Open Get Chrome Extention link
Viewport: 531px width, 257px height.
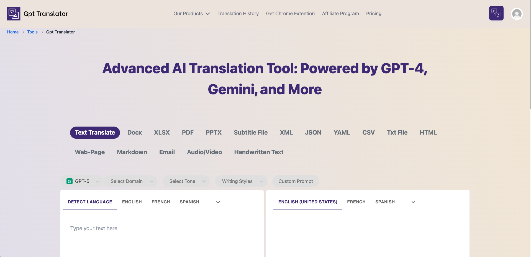pos(290,14)
